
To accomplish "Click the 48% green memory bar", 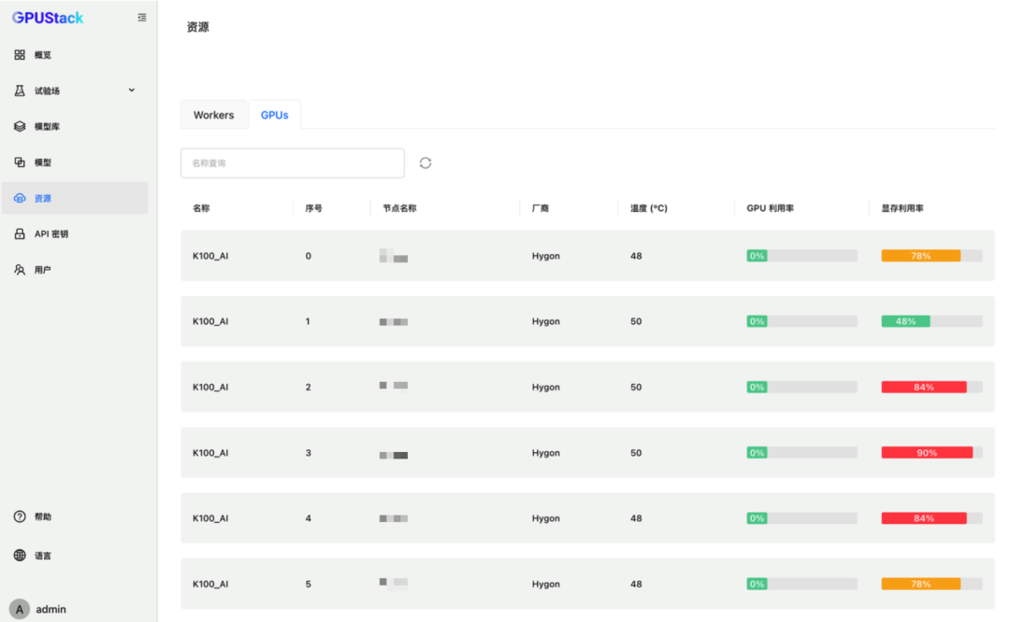I will pos(905,321).
